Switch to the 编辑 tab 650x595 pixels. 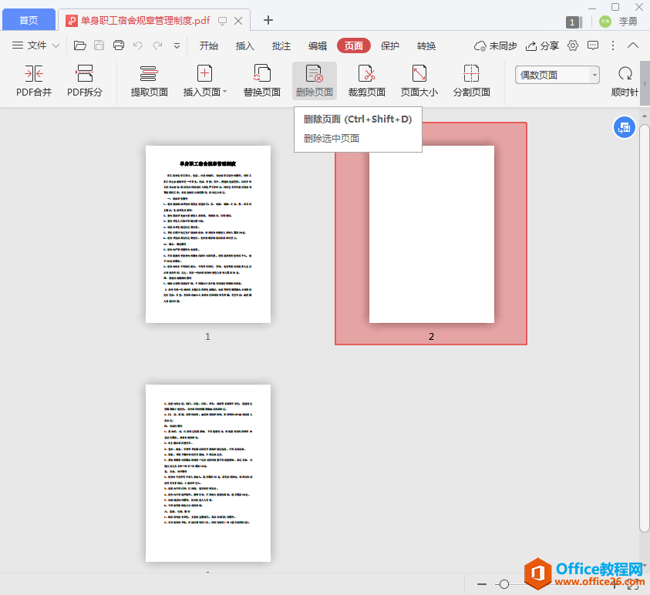(318, 46)
